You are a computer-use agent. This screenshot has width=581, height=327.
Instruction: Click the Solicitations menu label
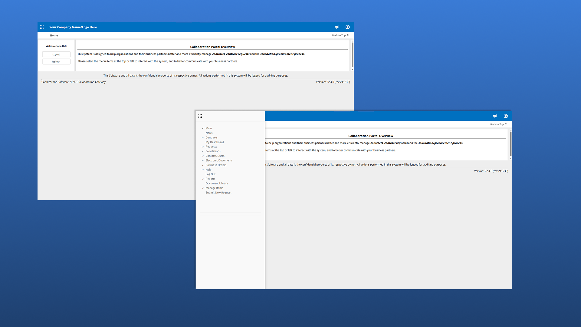213,151
